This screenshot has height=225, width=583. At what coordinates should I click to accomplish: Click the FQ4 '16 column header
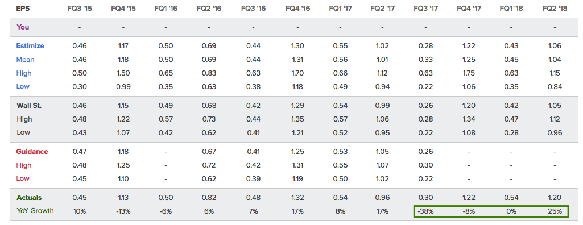click(298, 8)
